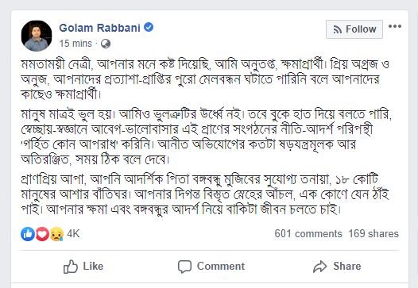Open the 15 mins post timestamp
418x288 pixels.
click(75, 44)
